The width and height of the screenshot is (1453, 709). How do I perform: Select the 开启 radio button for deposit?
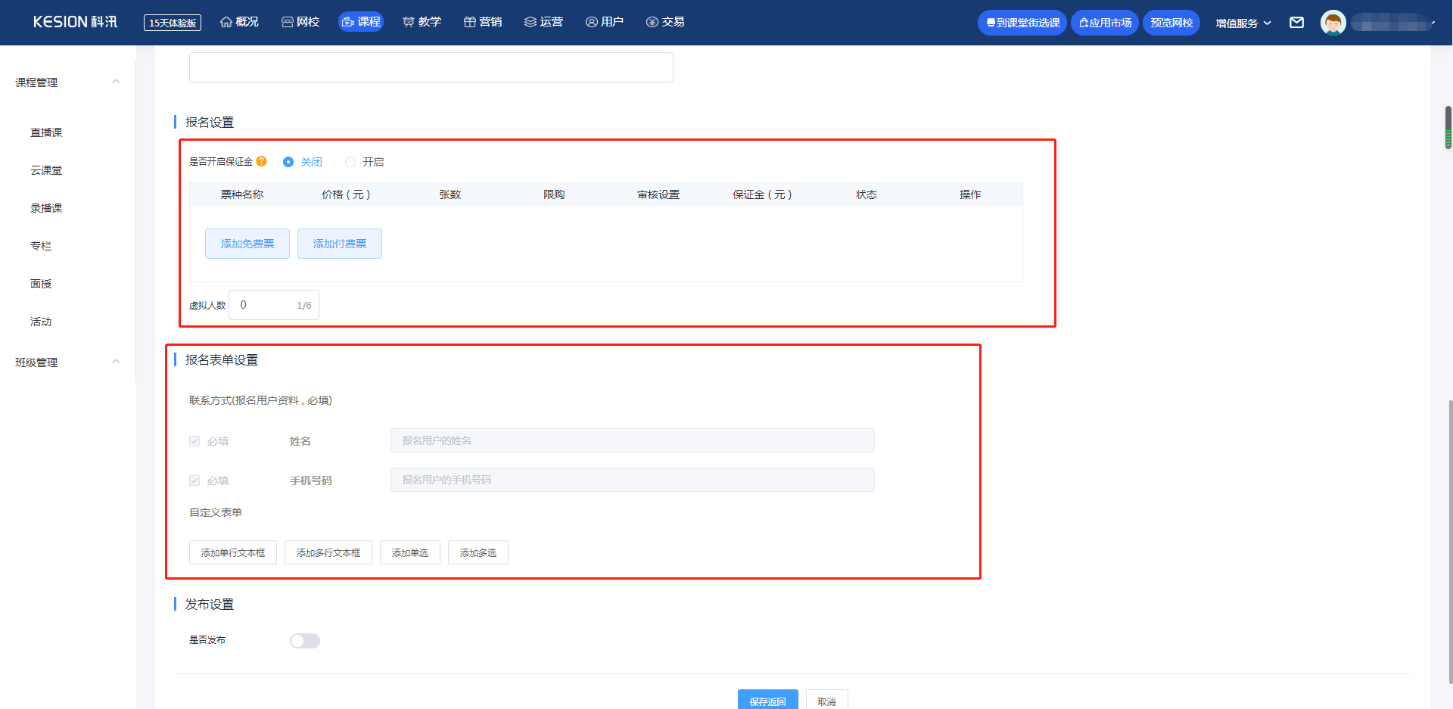350,162
